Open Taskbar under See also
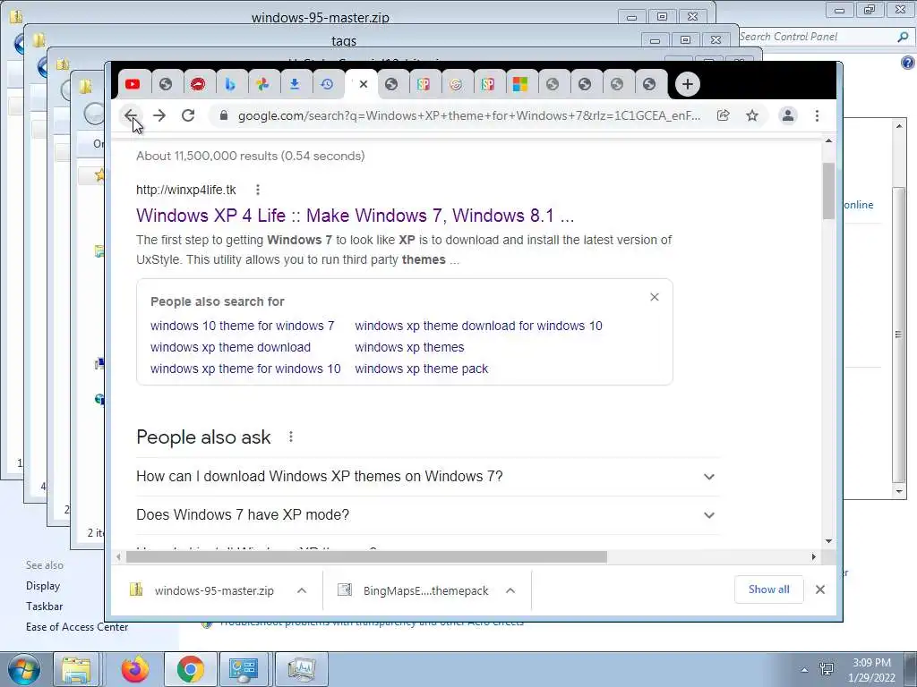Screen dimensions: 917x687 pyautogui.click(x=44, y=606)
